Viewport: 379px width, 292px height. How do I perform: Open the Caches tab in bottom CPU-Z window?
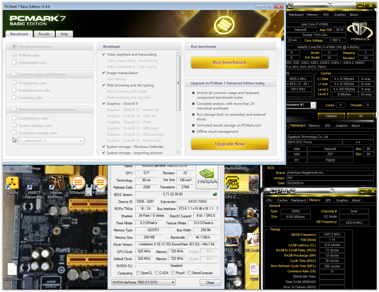pos(282,200)
